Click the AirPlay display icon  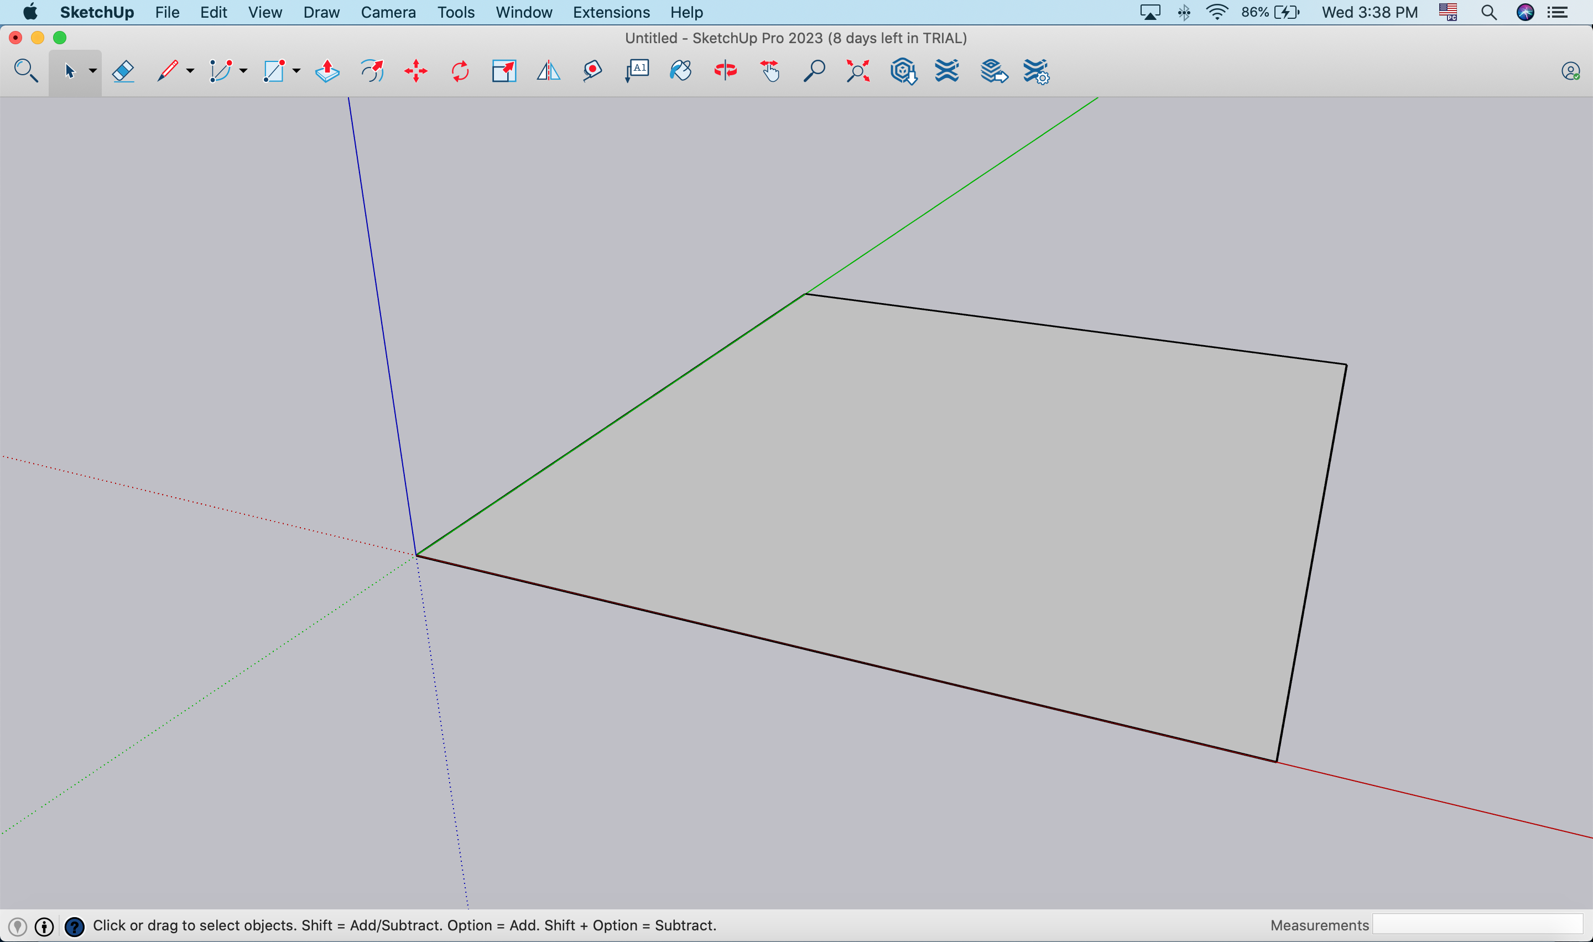(x=1150, y=12)
